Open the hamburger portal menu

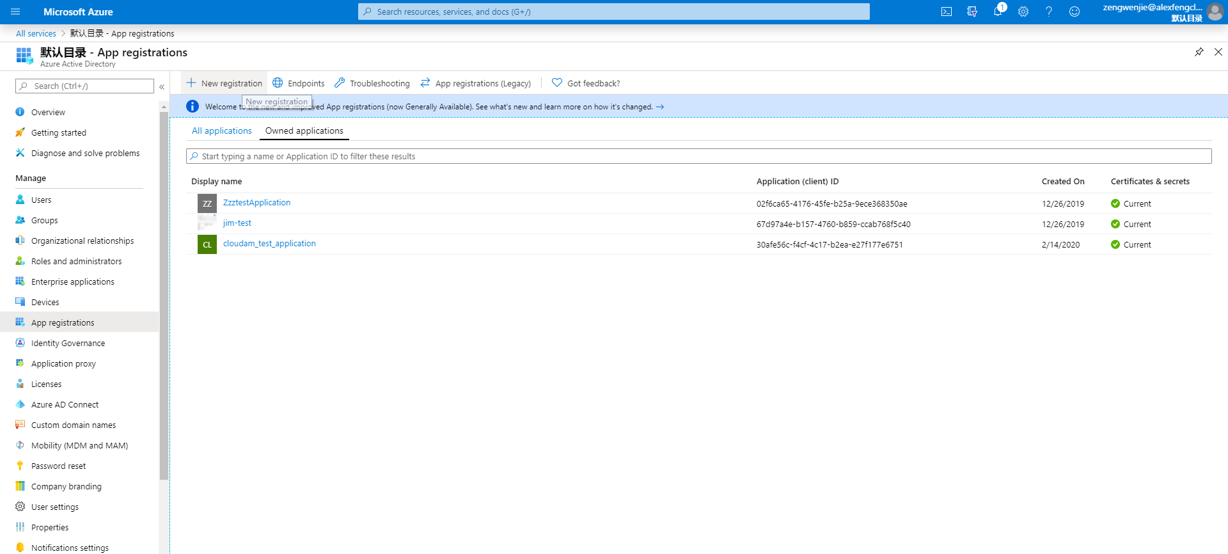pyautogui.click(x=15, y=12)
